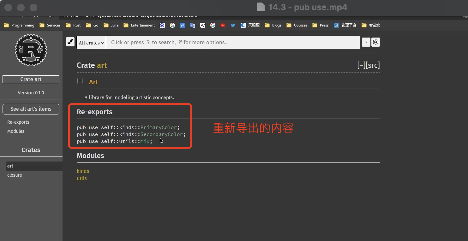
Task: Open the Baidu paw bookmark icon
Action: pyautogui.click(x=162, y=25)
